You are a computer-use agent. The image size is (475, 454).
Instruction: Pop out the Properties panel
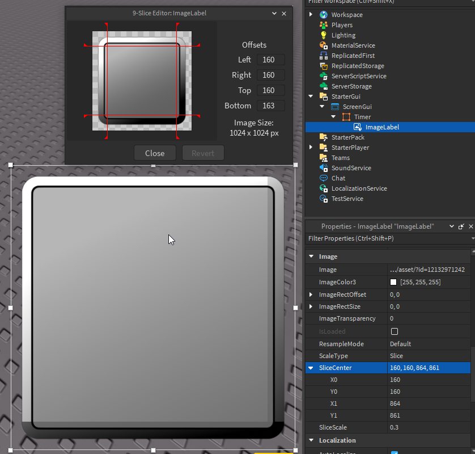click(x=461, y=226)
